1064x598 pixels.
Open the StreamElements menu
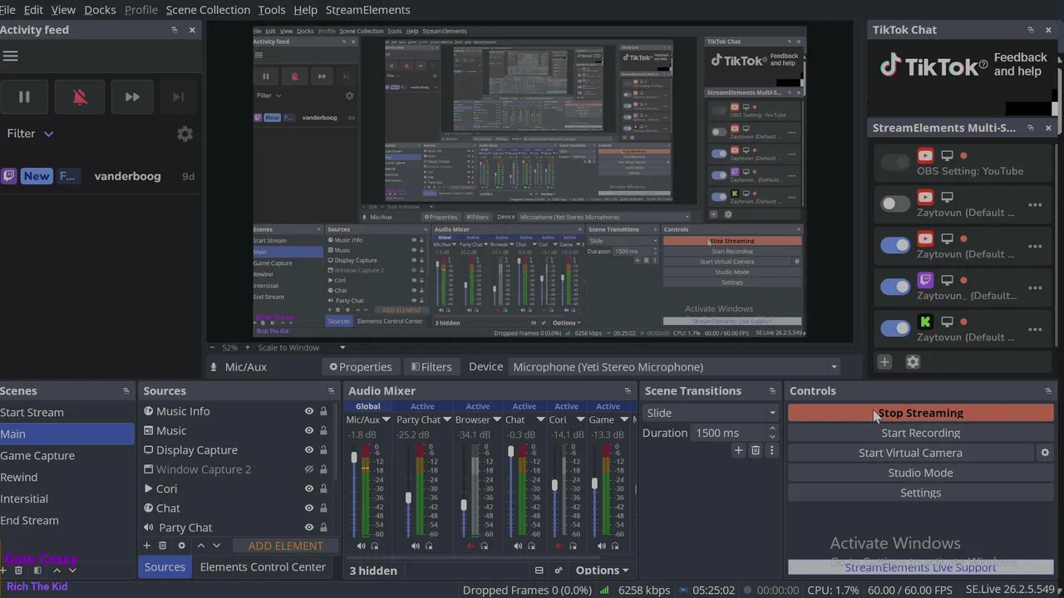[x=367, y=10]
